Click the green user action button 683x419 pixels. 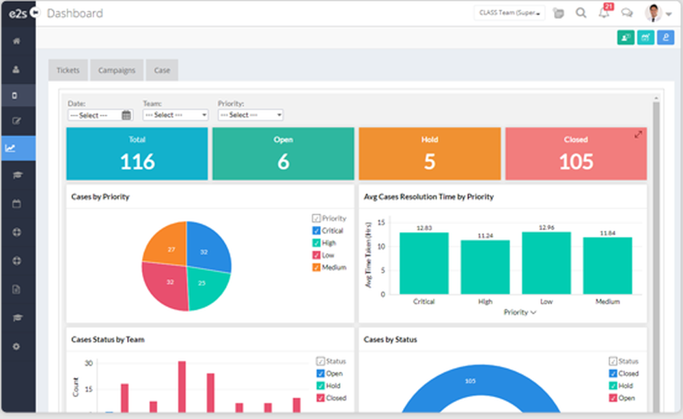626,38
